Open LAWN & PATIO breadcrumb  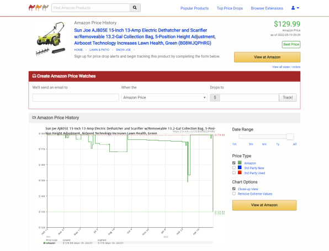[x=99, y=50]
